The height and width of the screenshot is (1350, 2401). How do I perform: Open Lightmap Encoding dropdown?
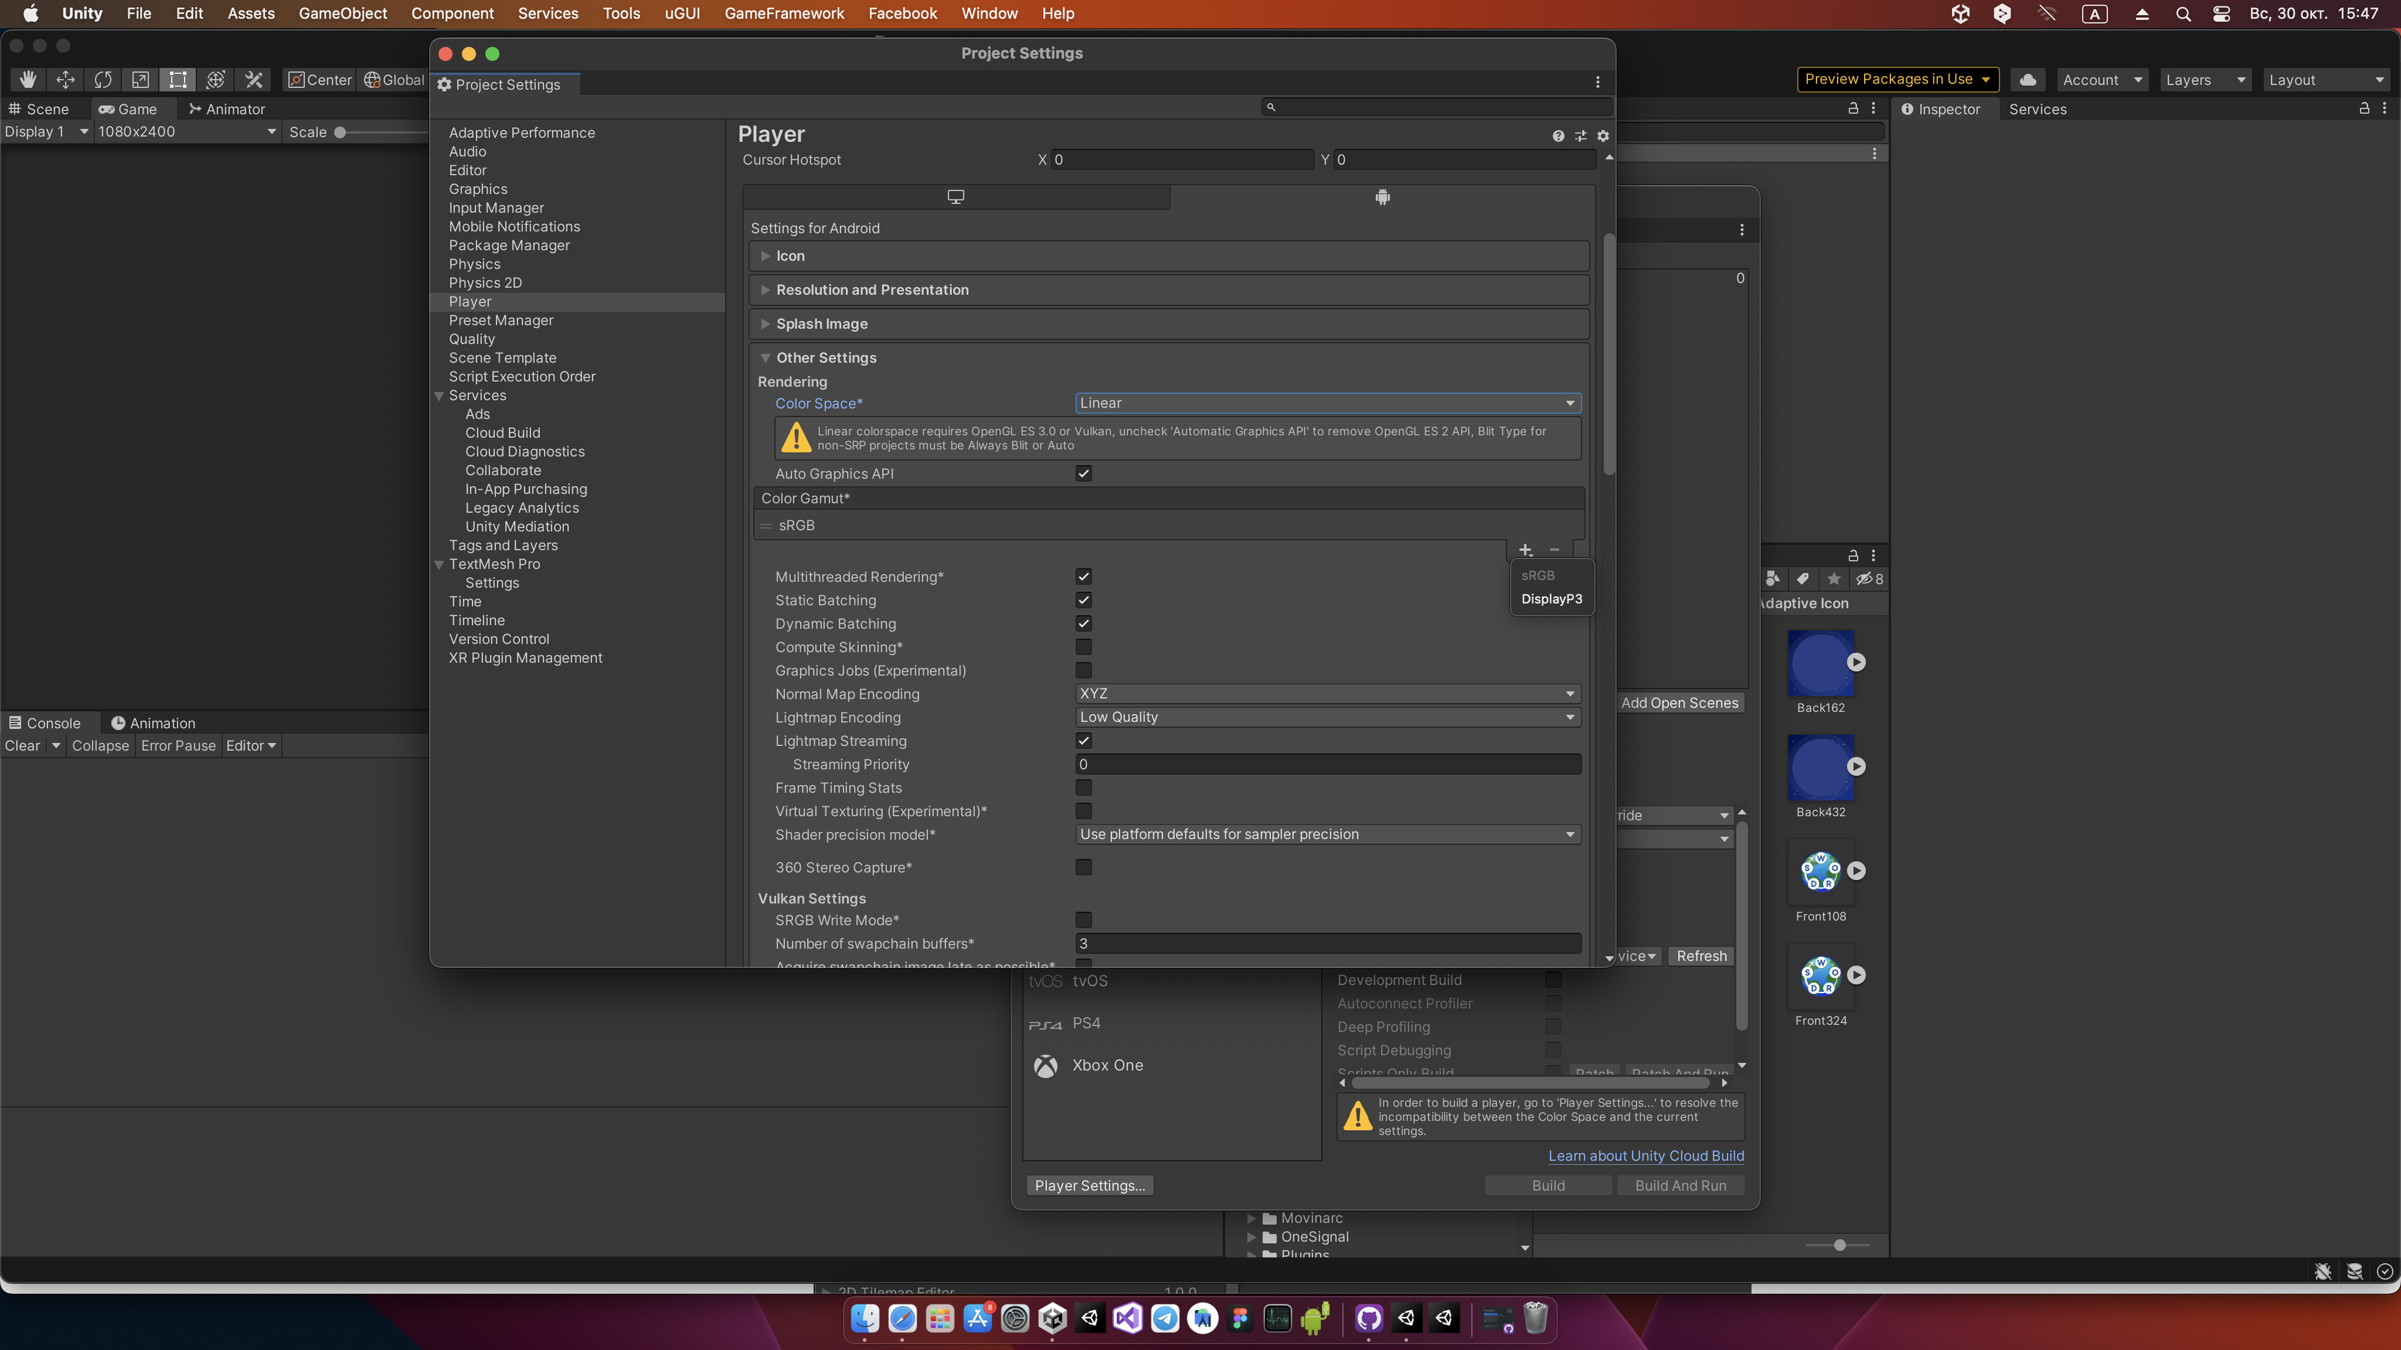coord(1327,717)
